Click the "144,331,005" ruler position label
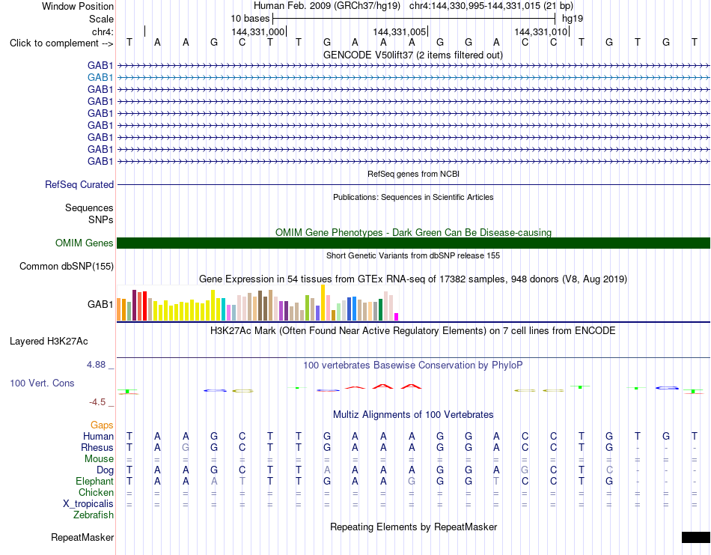 point(400,31)
